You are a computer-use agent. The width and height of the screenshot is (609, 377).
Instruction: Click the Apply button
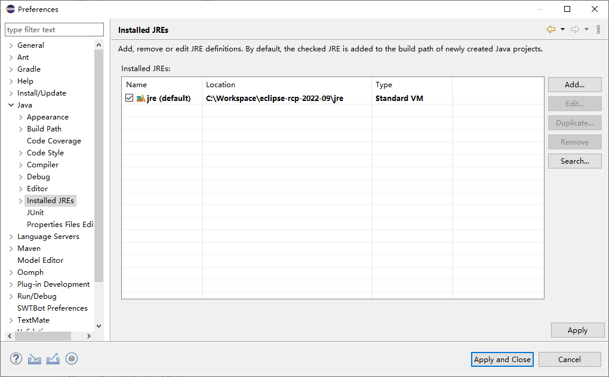(x=577, y=330)
